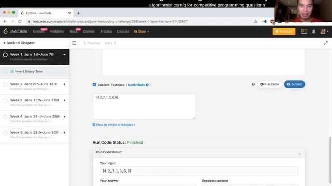Bookmark this page with star icon
The height and width of the screenshot is (186, 332).
pyautogui.click(x=256, y=21)
